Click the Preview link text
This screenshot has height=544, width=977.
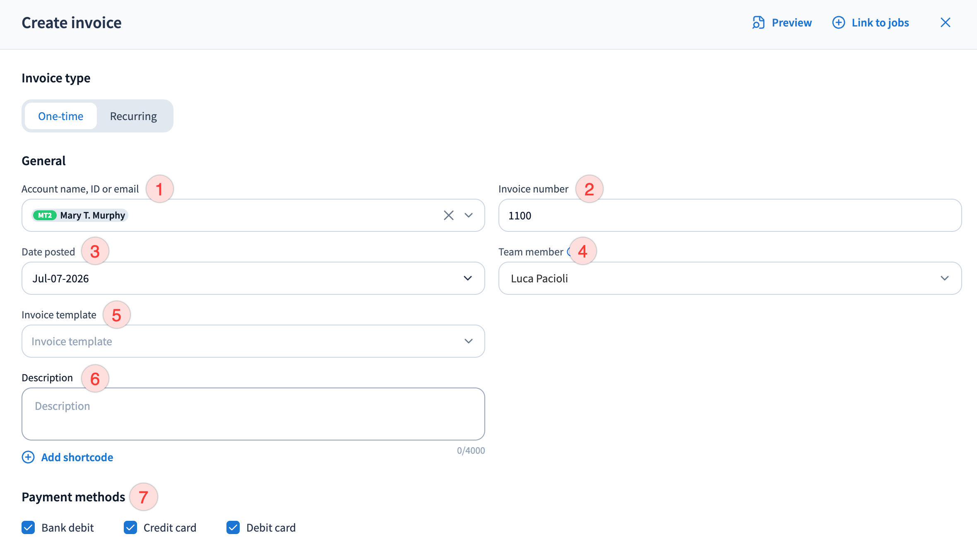coord(792,22)
